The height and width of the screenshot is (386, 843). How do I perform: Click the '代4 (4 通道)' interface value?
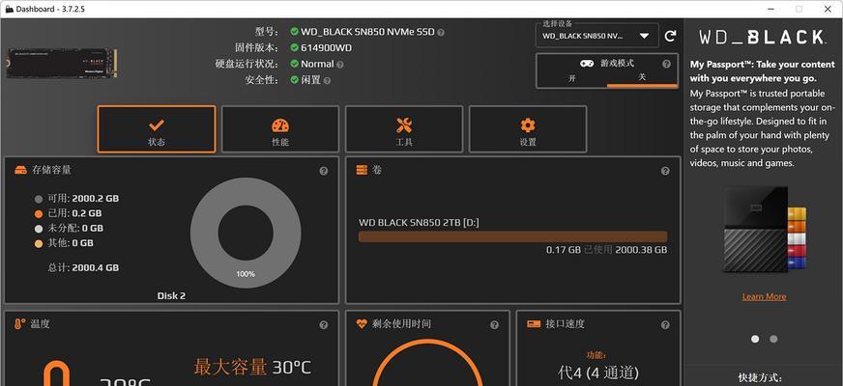click(598, 372)
